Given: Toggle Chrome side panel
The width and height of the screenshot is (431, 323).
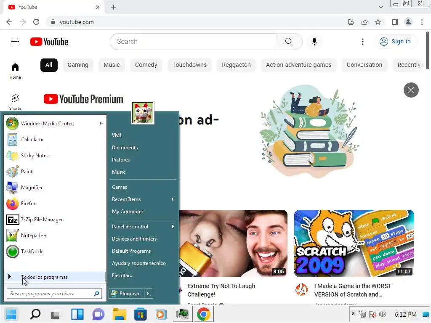Looking at the screenshot, I should point(394,22).
